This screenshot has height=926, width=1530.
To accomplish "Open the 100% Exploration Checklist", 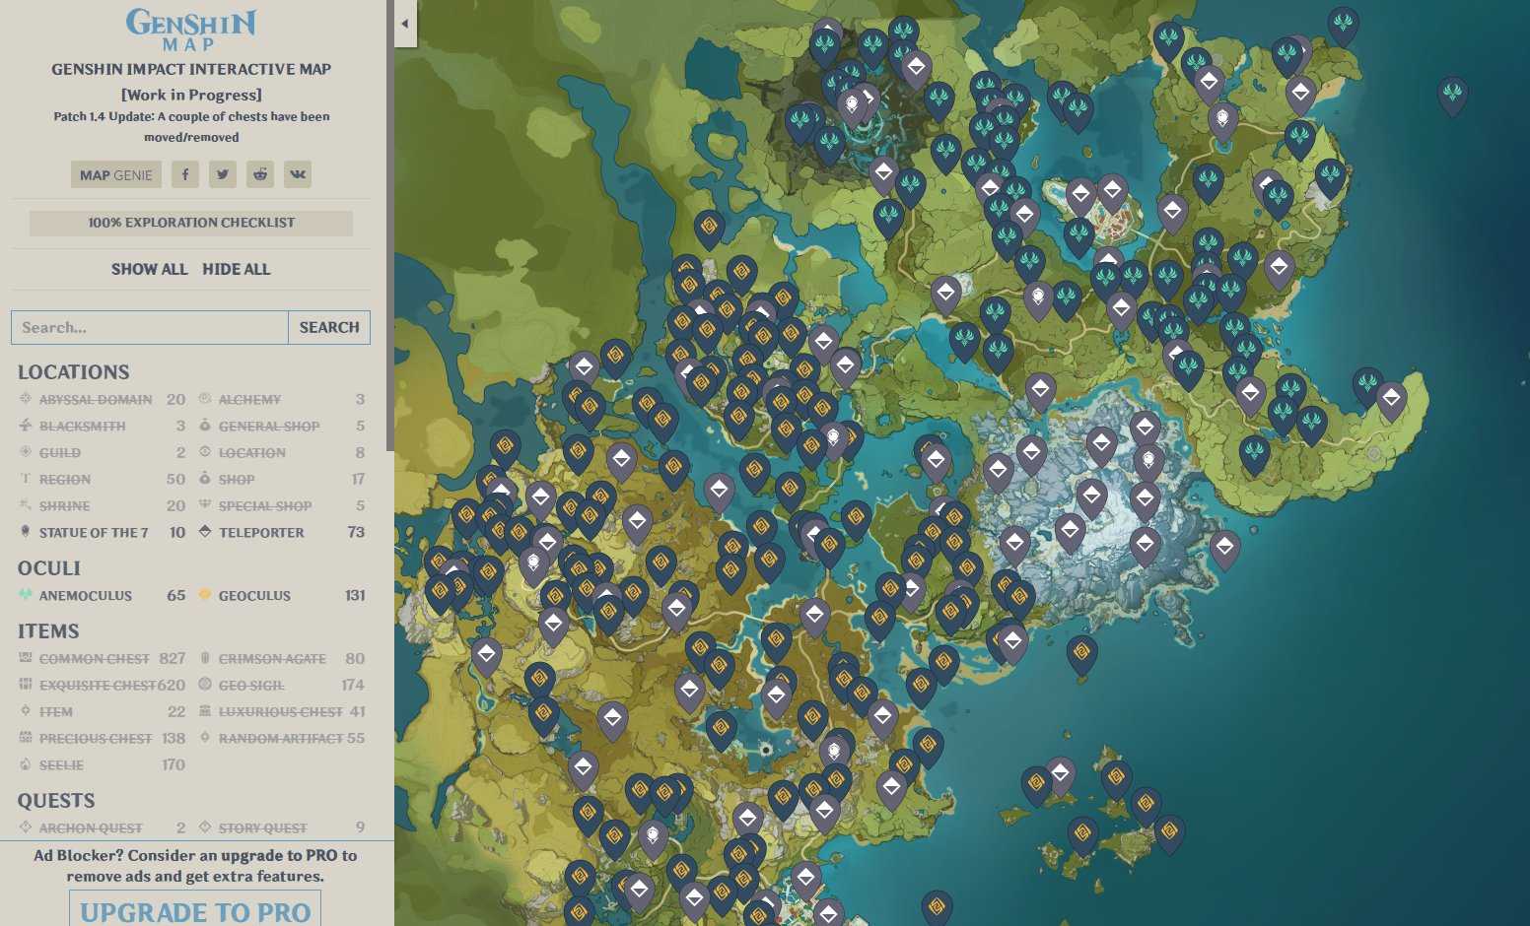I will click(x=191, y=223).
